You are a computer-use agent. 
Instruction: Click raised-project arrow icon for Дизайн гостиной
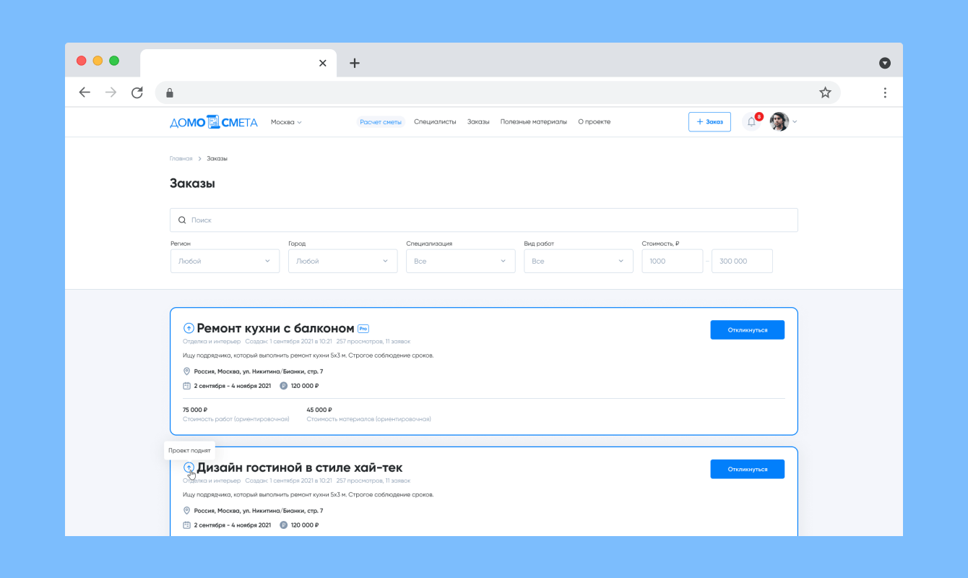(x=189, y=467)
